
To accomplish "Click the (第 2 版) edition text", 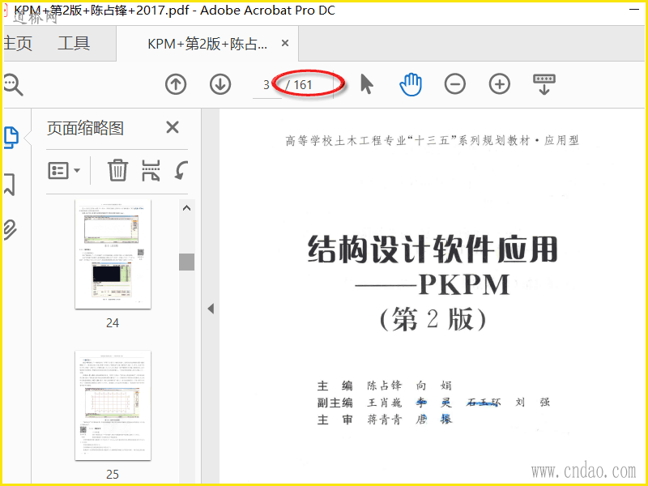I will point(433,319).
